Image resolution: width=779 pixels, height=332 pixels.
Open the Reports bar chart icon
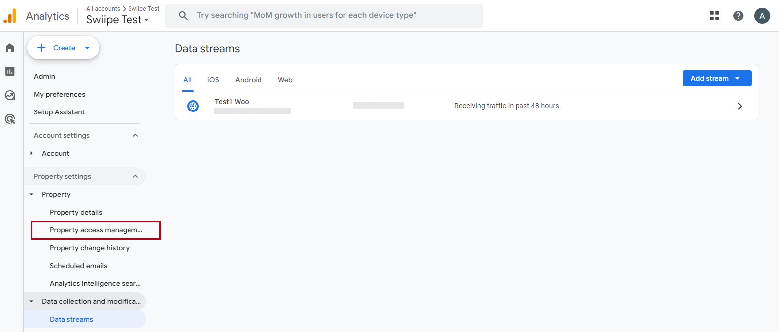point(10,71)
